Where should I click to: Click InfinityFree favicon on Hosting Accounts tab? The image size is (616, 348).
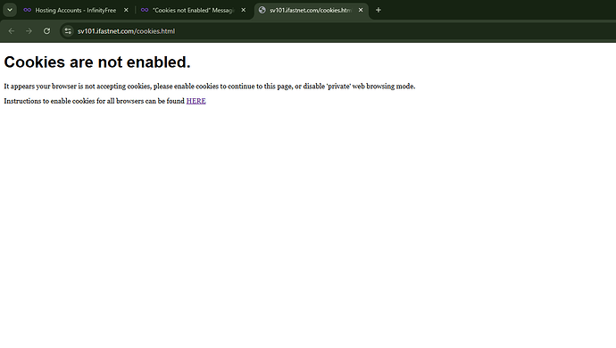pos(27,10)
